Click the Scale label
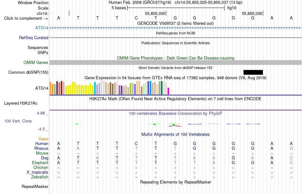This screenshot has width=302, height=194. pos(43,8)
